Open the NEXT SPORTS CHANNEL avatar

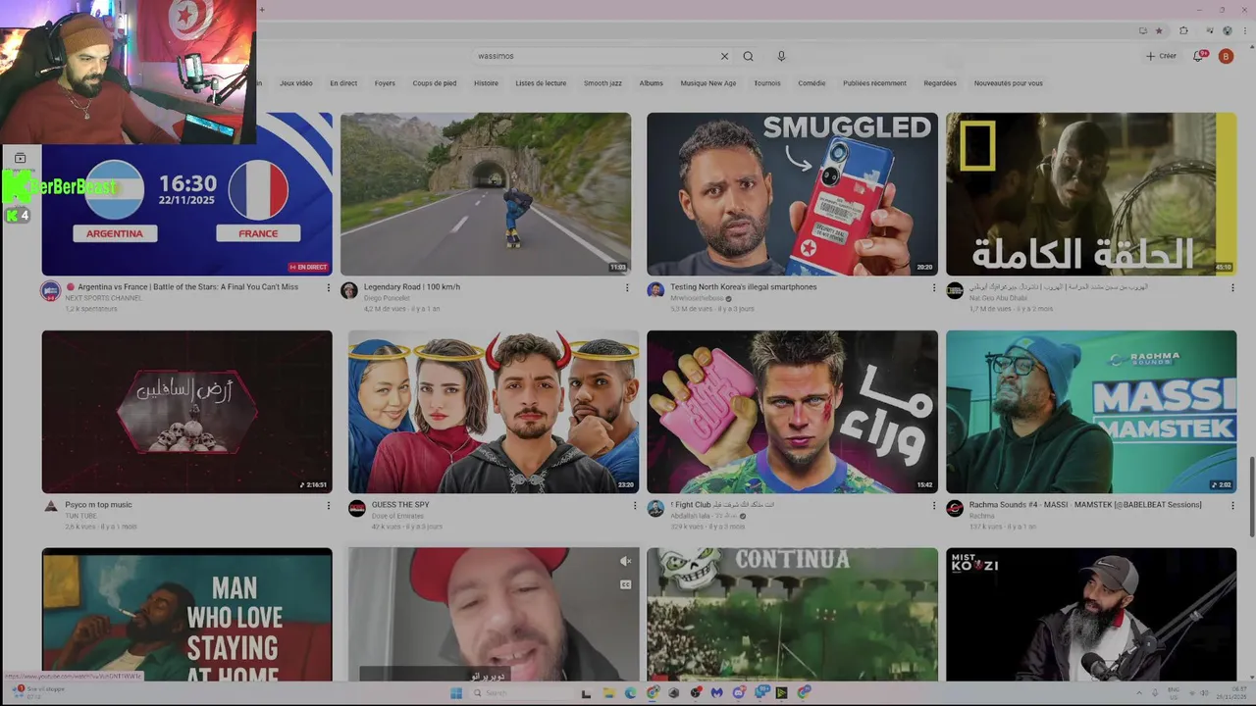coord(50,290)
